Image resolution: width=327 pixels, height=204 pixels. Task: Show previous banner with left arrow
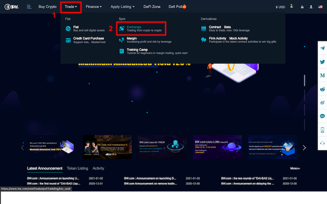[x=22, y=148]
